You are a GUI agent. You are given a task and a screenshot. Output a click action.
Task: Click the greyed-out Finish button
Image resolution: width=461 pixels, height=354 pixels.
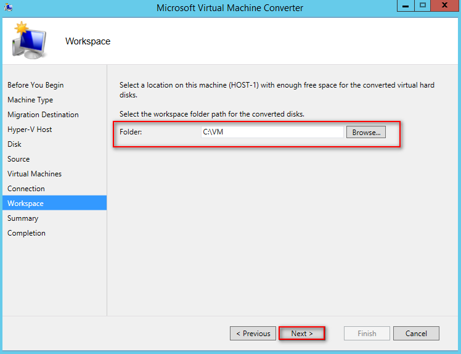(x=367, y=334)
